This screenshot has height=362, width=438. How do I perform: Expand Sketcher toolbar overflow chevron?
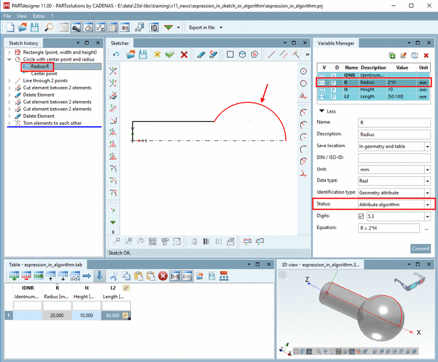pyautogui.click(x=307, y=54)
